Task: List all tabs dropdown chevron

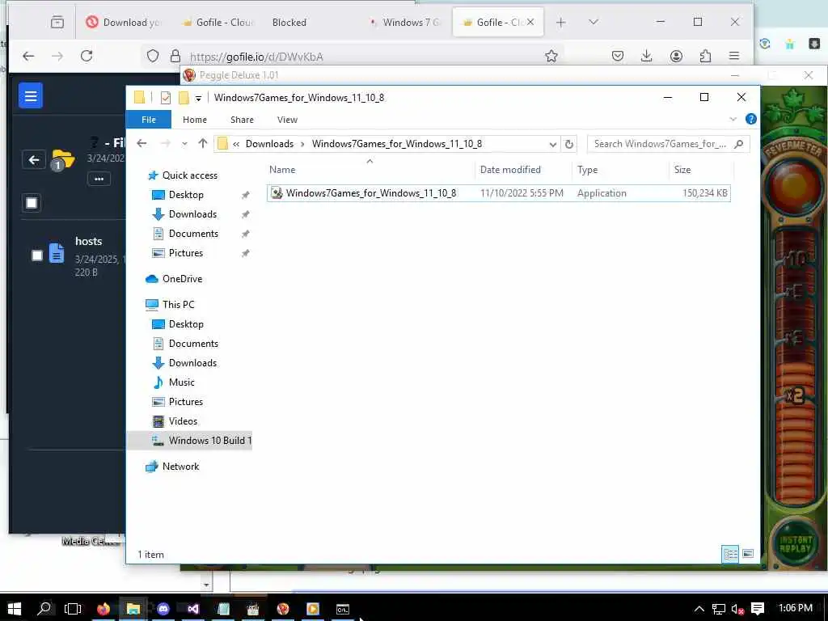Action: tap(594, 22)
